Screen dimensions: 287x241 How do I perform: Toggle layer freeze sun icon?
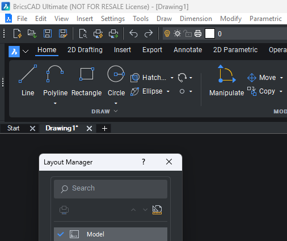(178, 34)
